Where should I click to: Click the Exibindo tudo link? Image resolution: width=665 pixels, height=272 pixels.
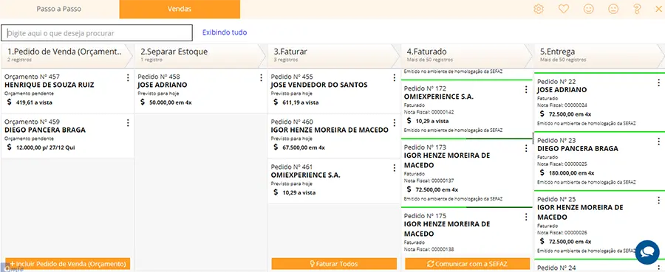click(x=225, y=32)
